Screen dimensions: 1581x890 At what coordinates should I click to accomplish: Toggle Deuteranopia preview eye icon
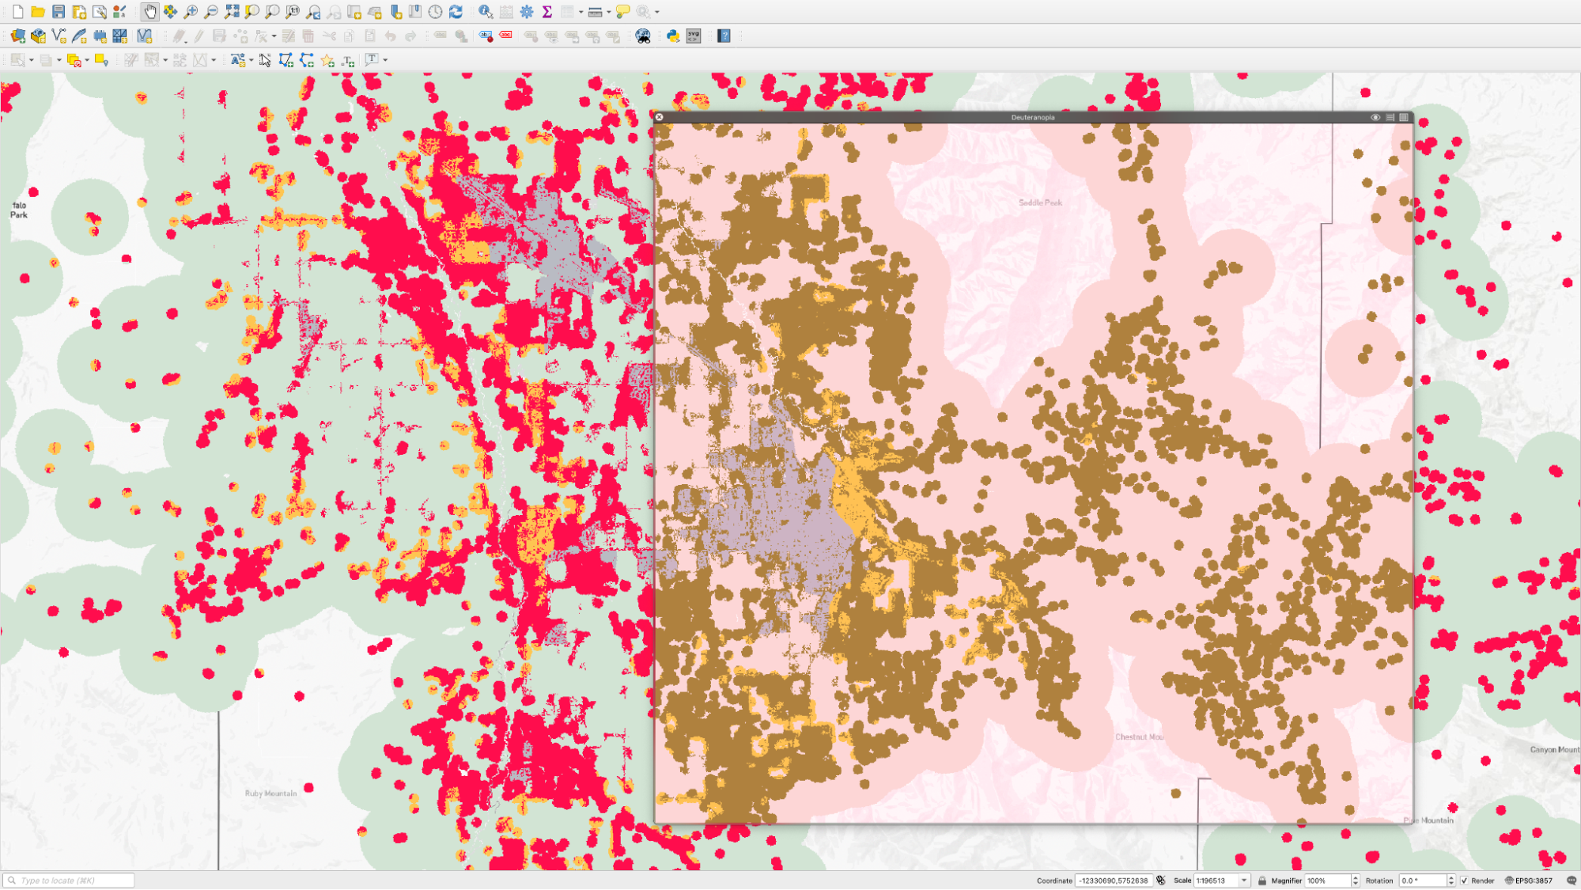pyautogui.click(x=1375, y=117)
